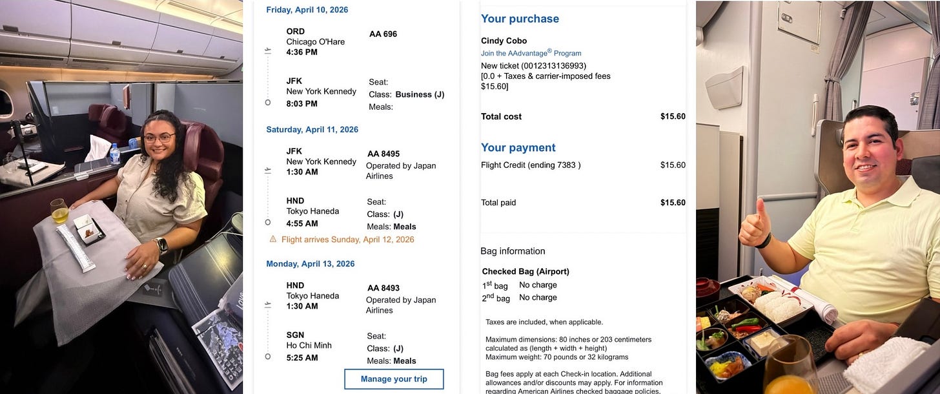
Task: Click the Your purchase heading
Action: coord(520,19)
